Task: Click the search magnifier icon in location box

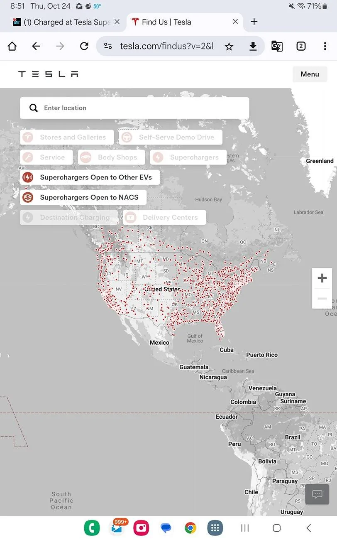Action: (x=34, y=108)
